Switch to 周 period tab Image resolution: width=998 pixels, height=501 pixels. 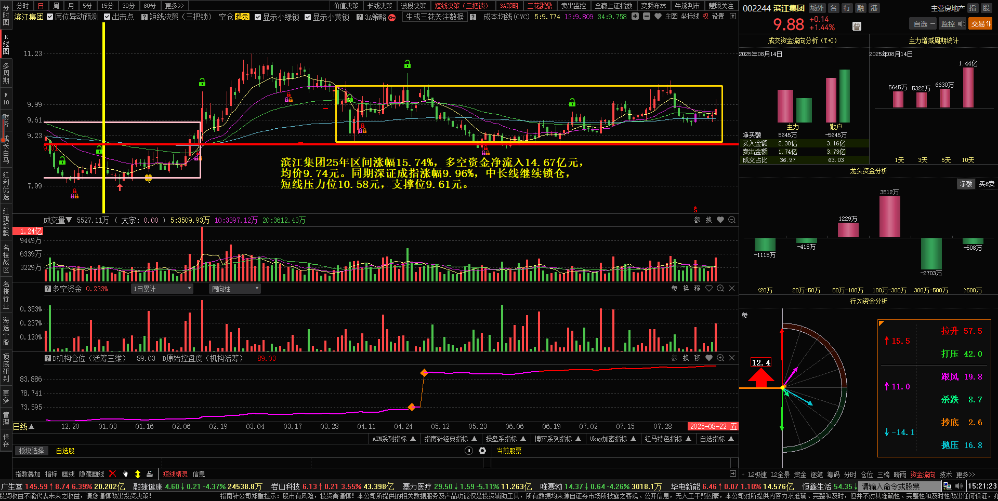(x=56, y=6)
